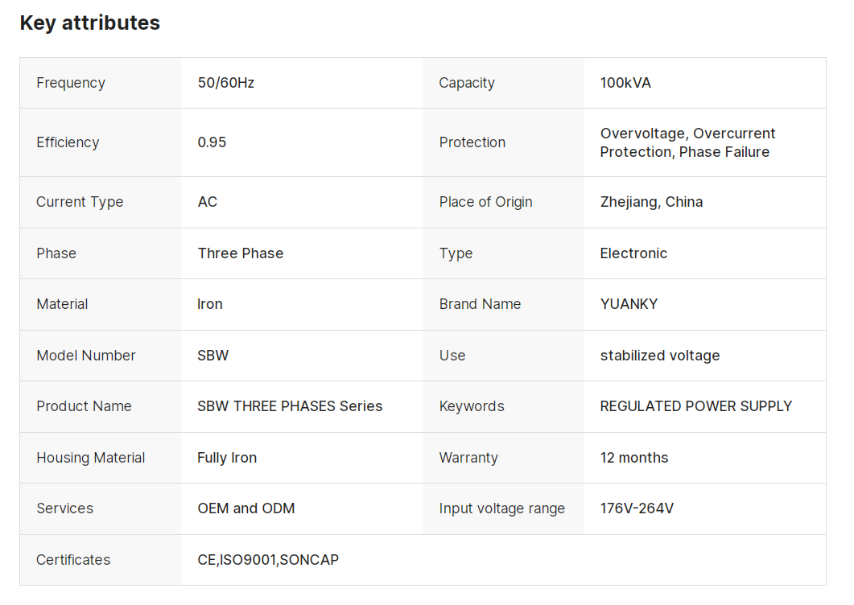Viewport: 854px width, 605px height.
Task: Click the Current Type value AC
Action: pyautogui.click(x=208, y=202)
